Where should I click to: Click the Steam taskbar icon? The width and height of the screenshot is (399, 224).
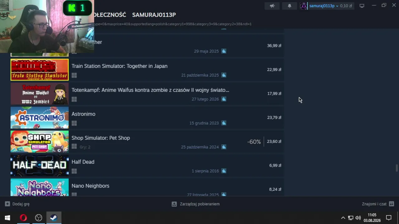tap(54, 218)
